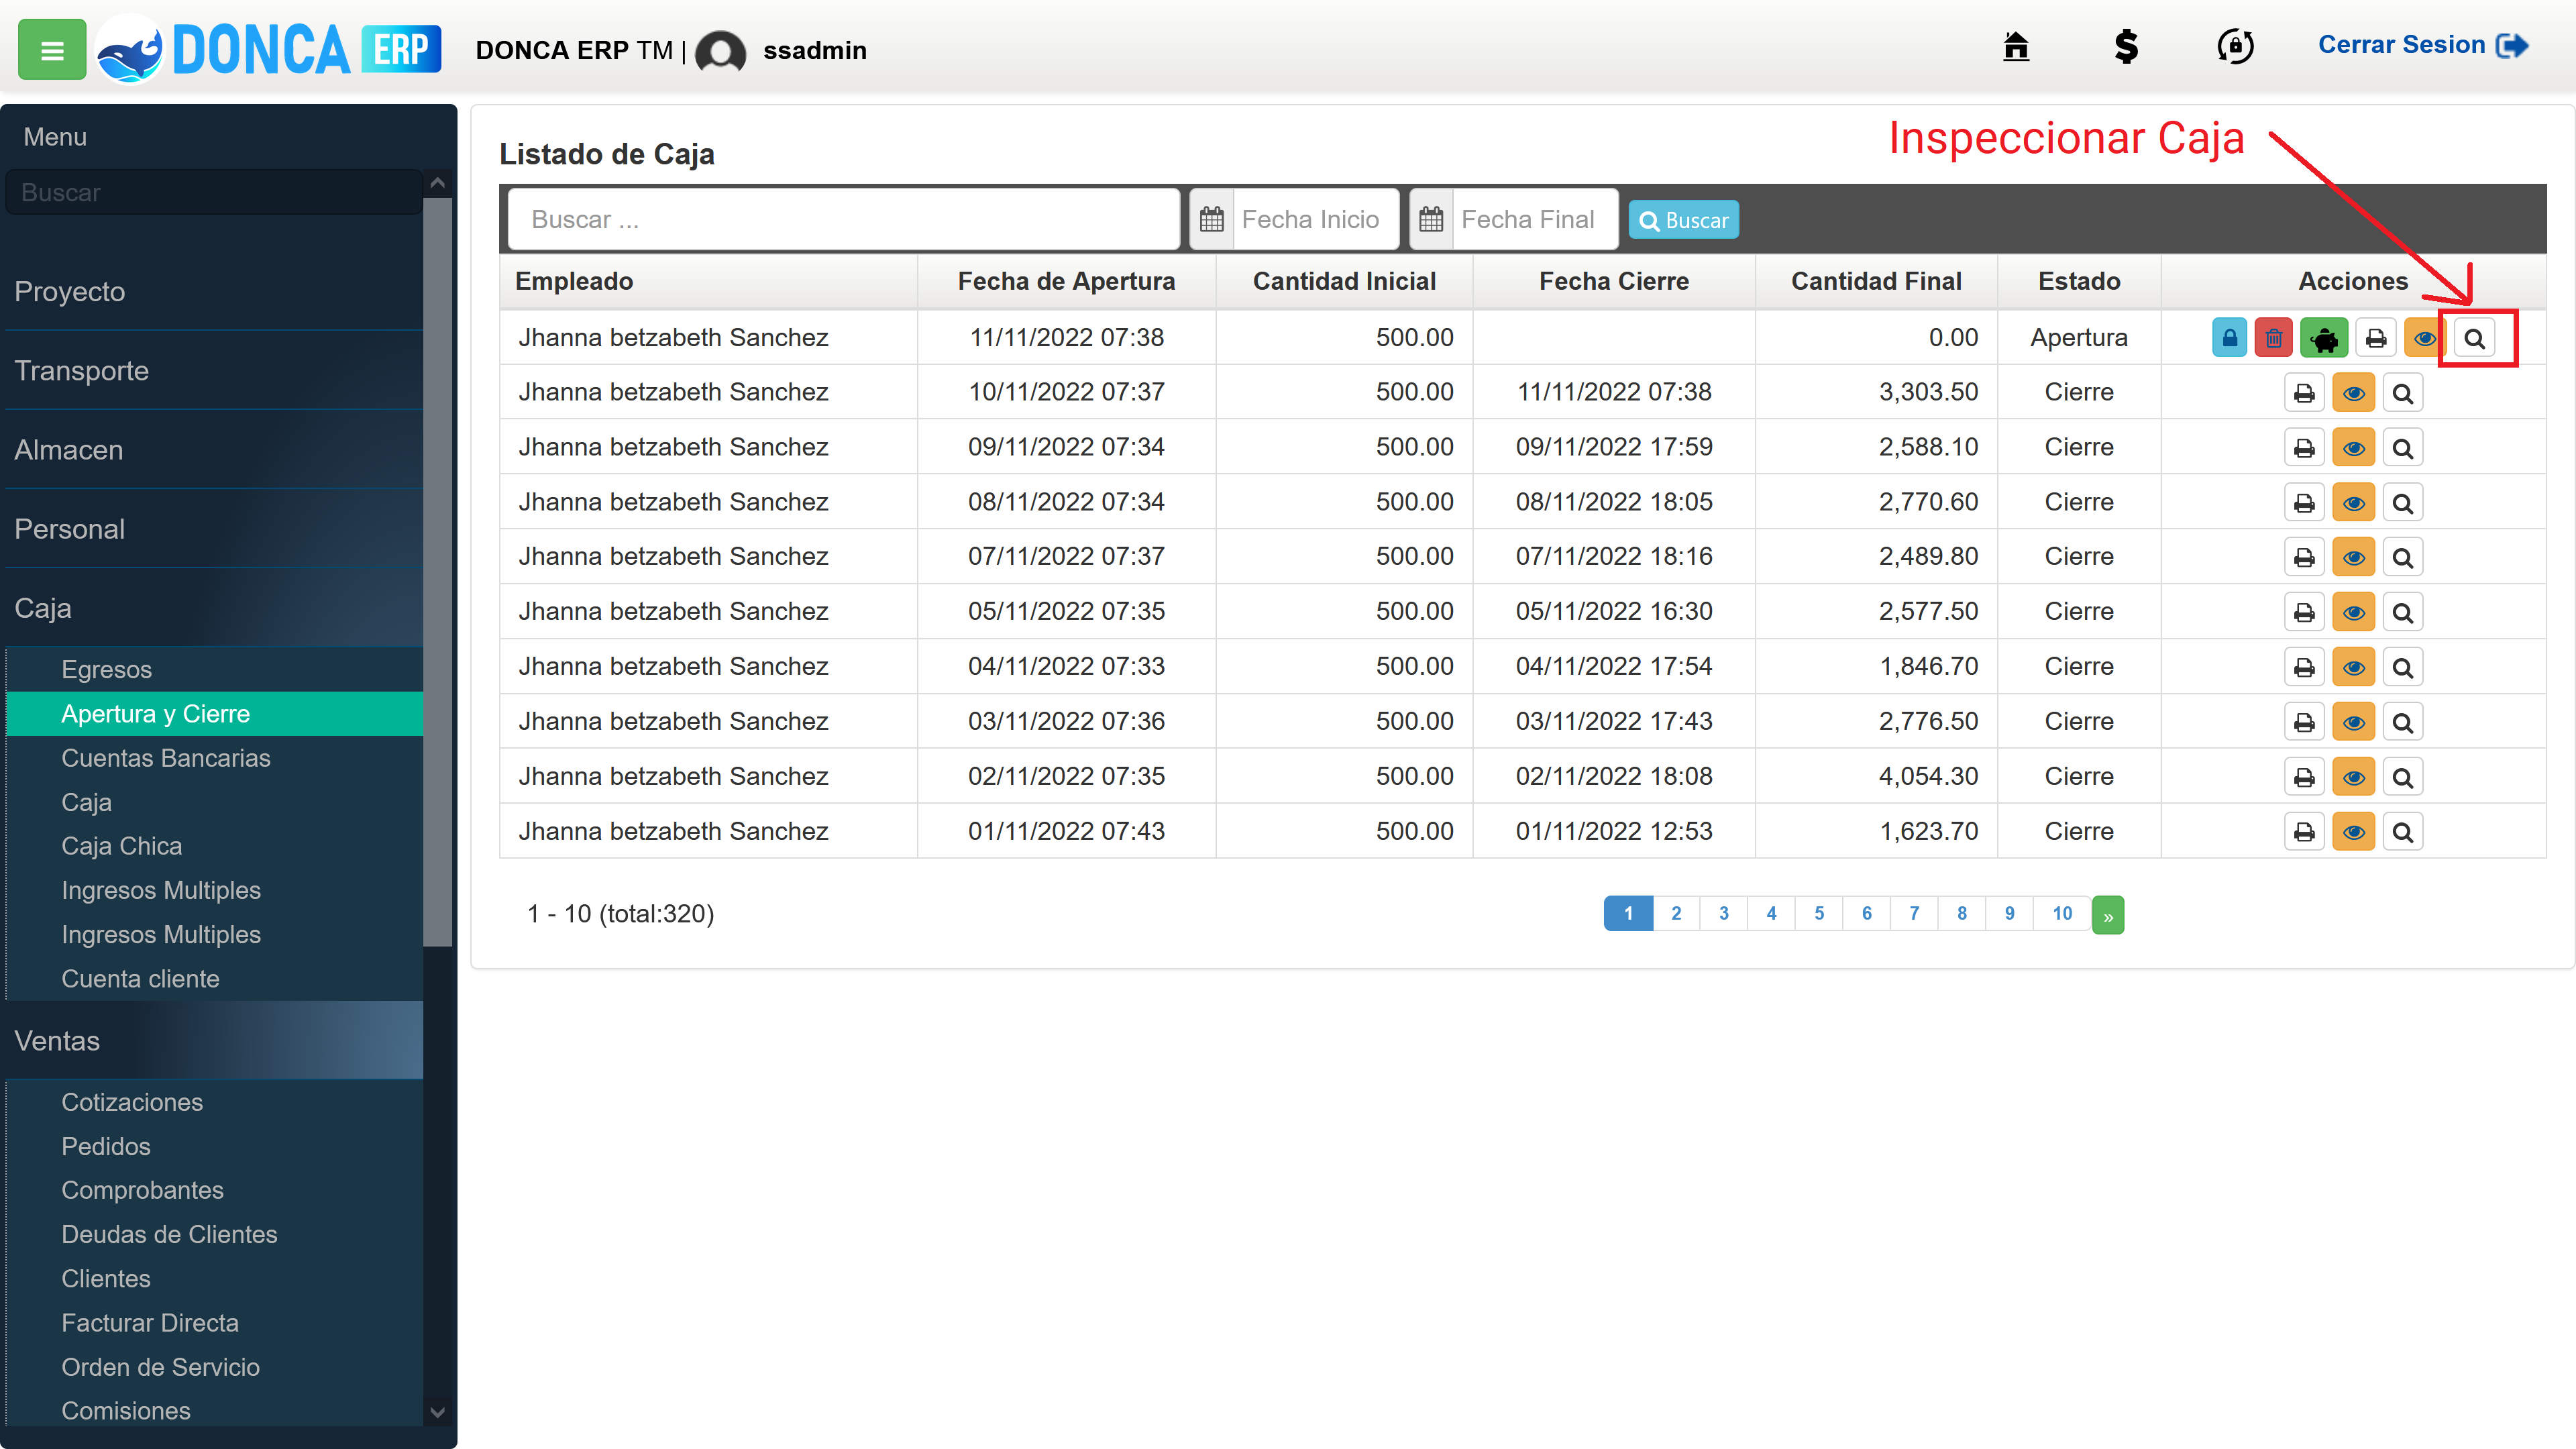Image resolution: width=2576 pixels, height=1449 pixels.
Task: Open Cuenta cliente menu item
Action: (x=214, y=979)
